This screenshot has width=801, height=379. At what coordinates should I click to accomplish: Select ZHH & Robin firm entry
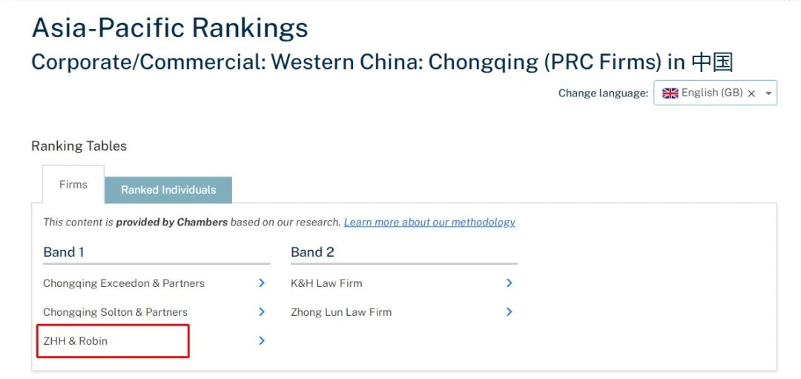(76, 341)
